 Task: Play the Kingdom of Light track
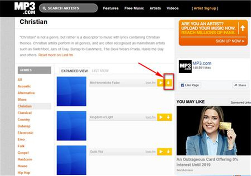(161, 117)
